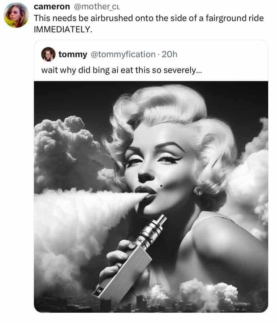Open the @mother_cu handle link
The image size is (277, 323).
point(91,7)
